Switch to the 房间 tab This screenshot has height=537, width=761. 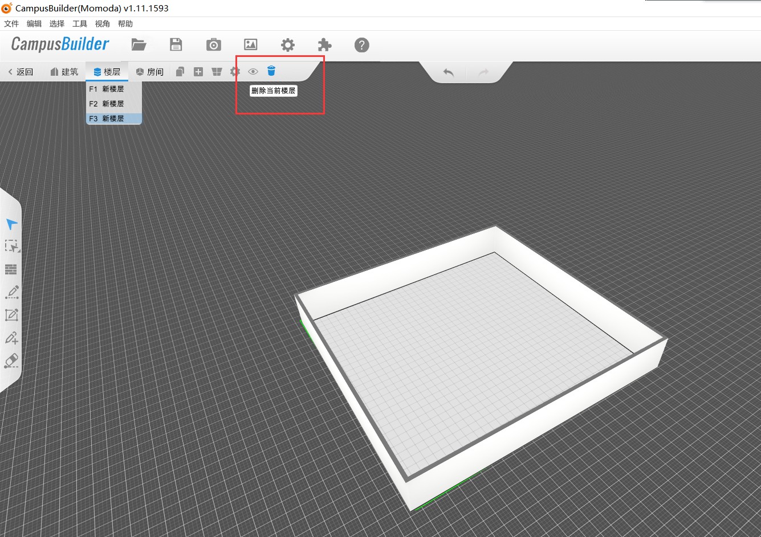[x=150, y=72]
